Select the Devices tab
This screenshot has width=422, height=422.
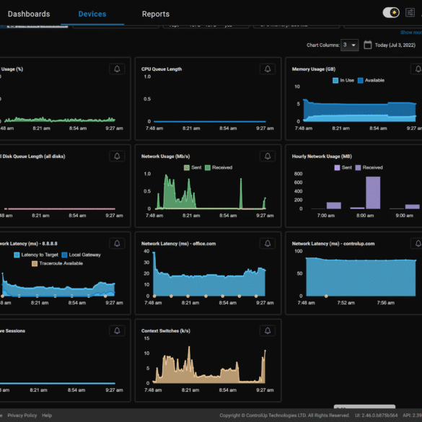coord(92,14)
